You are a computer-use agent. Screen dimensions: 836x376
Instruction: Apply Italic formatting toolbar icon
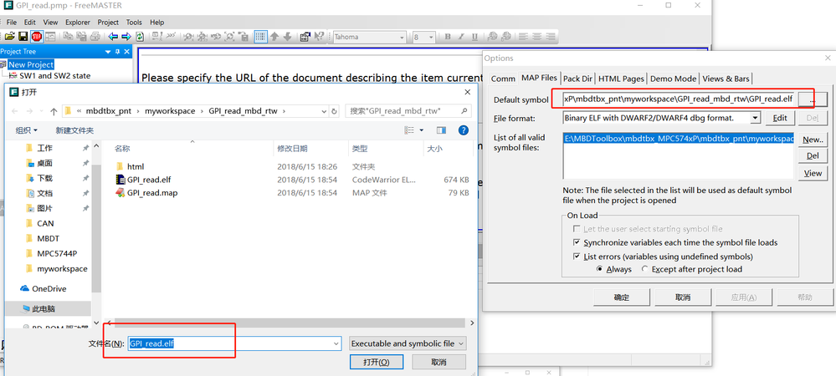pyautogui.click(x=461, y=37)
